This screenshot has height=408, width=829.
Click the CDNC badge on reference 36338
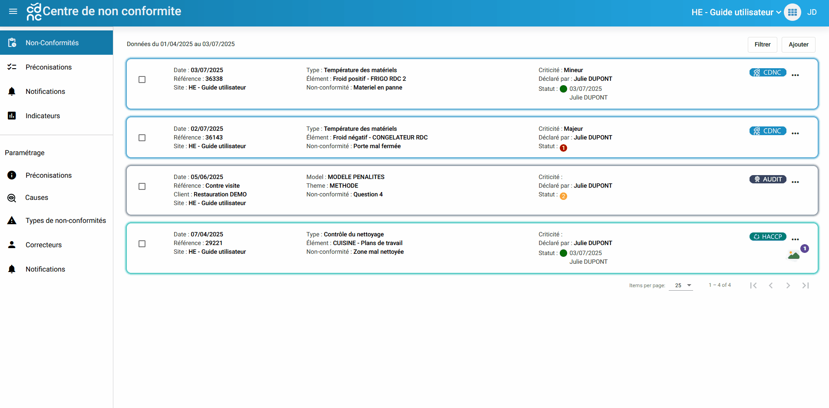click(x=768, y=73)
